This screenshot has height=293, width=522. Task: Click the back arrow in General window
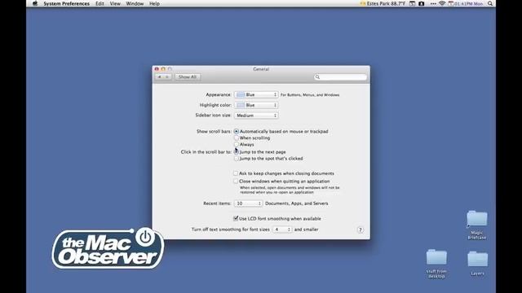point(160,77)
